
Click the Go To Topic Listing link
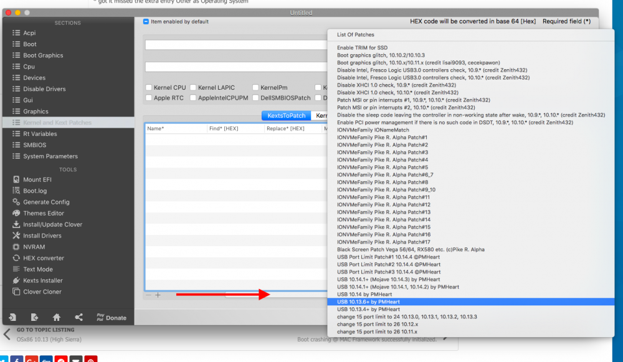(45, 330)
